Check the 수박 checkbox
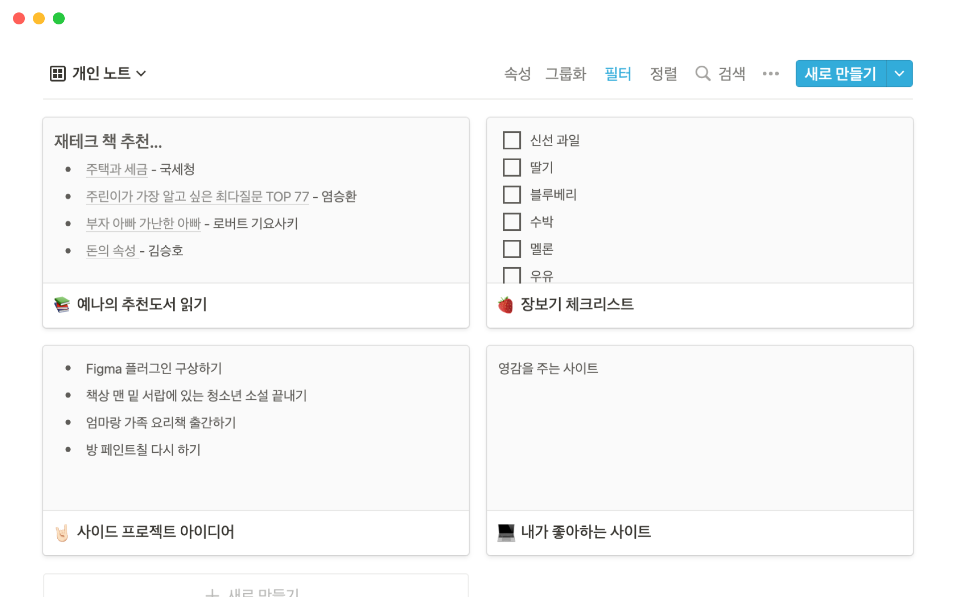956x597 pixels. 511,222
